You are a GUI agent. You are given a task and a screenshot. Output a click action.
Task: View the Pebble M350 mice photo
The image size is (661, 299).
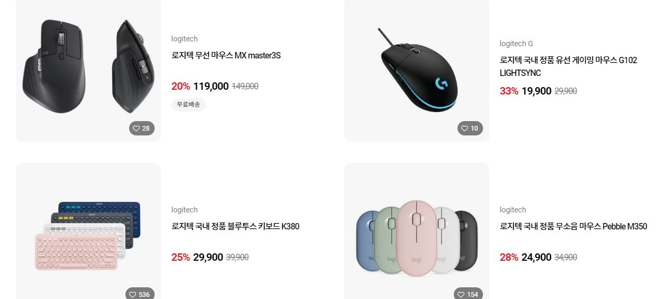point(417,232)
